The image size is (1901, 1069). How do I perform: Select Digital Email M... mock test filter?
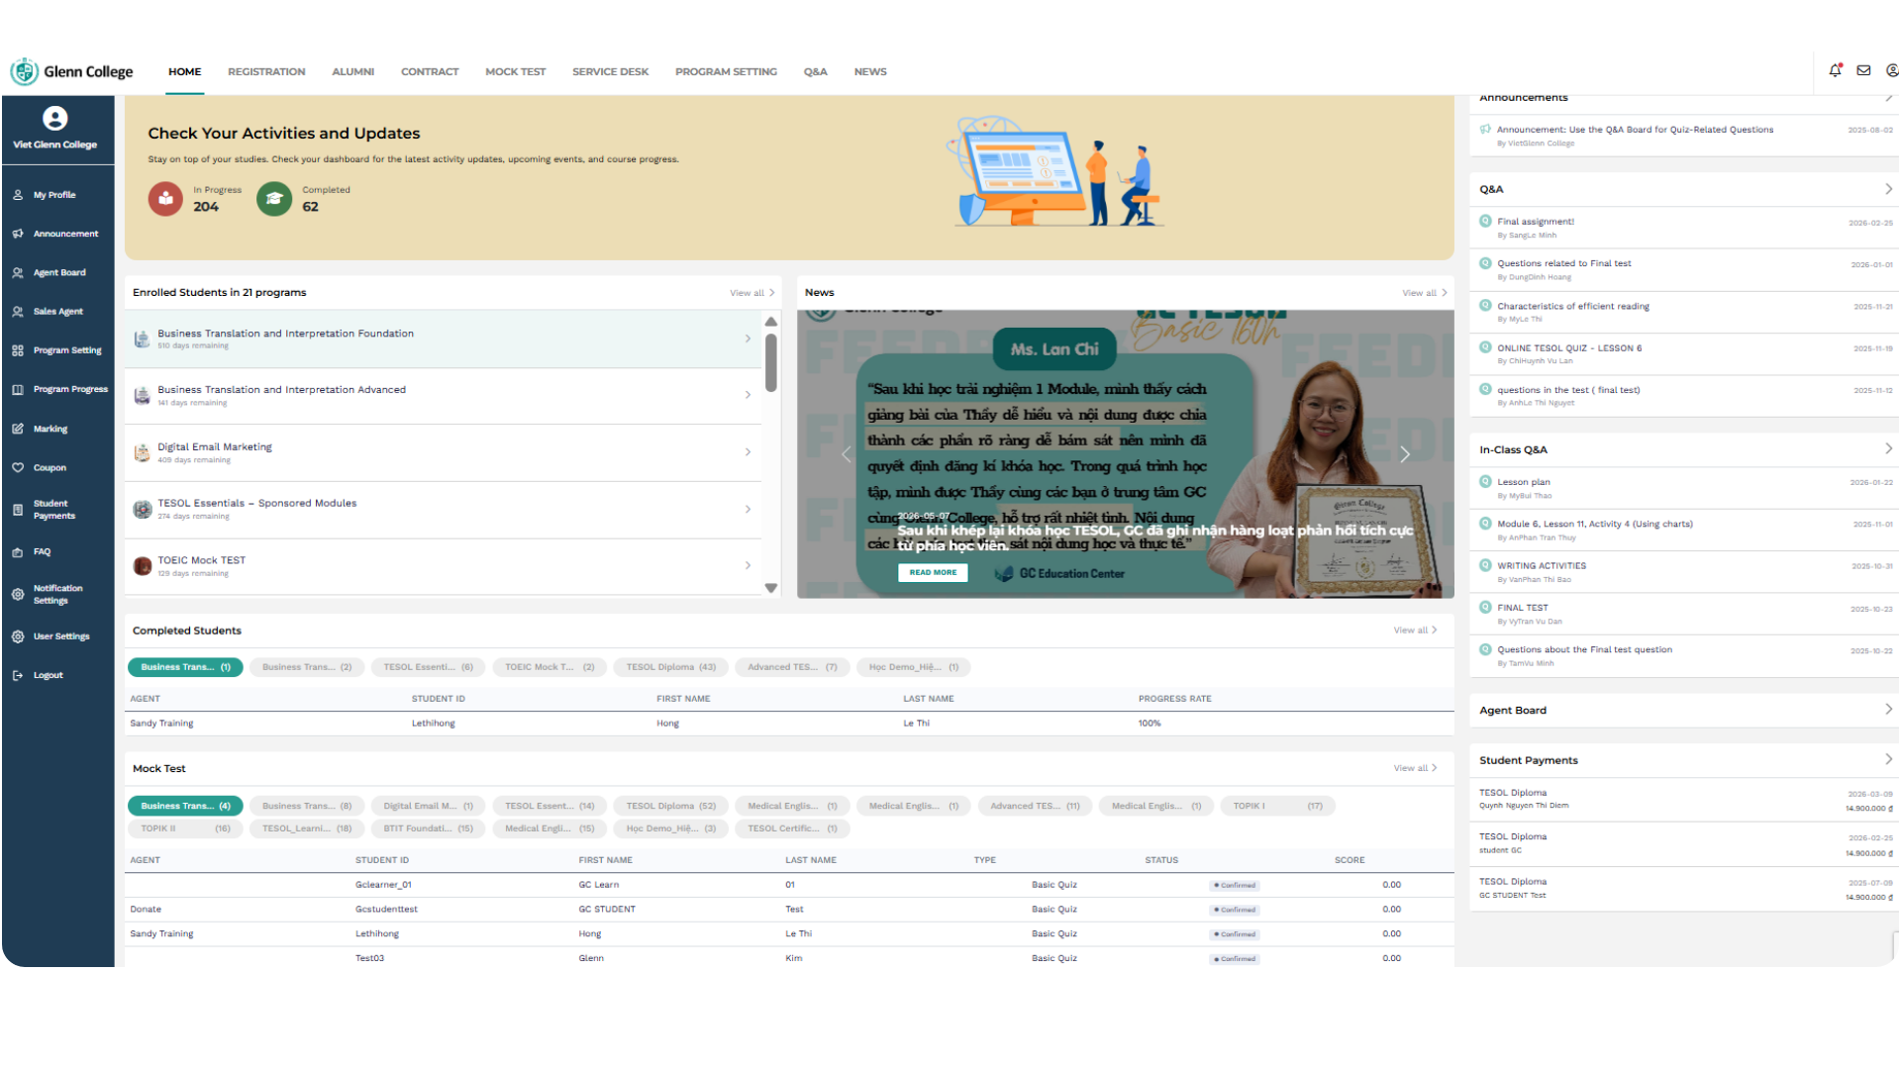(428, 806)
